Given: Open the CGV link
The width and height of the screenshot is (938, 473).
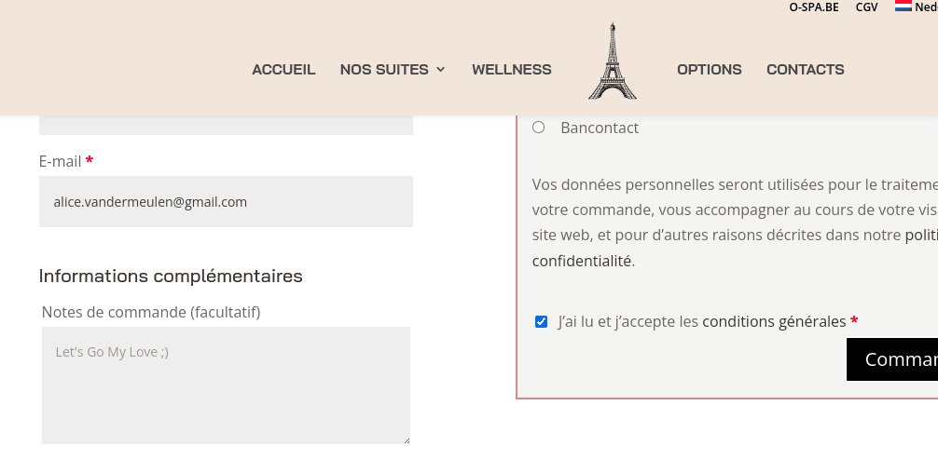Looking at the screenshot, I should click(x=867, y=7).
